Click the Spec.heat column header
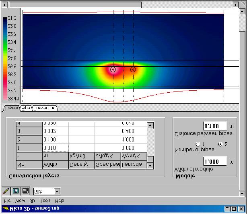The image size is (247, 214). 108,165
